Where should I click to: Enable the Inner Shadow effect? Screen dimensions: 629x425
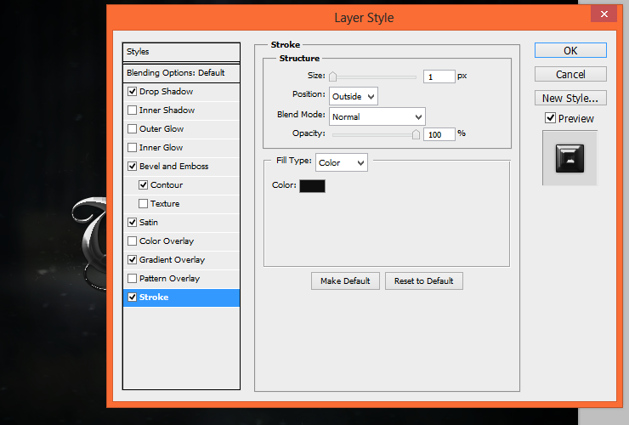pyautogui.click(x=132, y=110)
